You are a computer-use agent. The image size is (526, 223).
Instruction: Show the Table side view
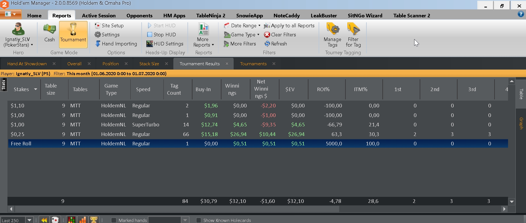tap(521, 94)
